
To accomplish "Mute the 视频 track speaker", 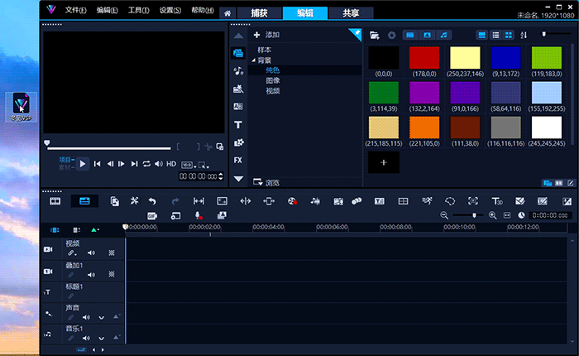I will 91,253.
